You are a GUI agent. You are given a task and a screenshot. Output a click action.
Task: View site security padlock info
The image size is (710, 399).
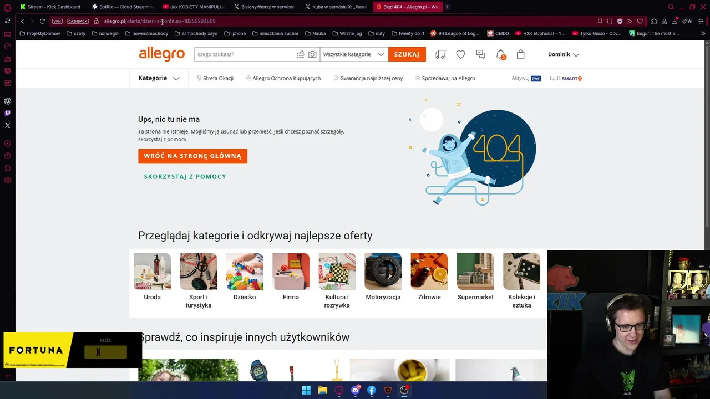tap(96, 21)
